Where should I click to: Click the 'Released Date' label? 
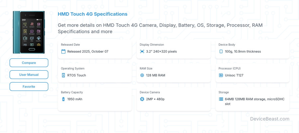(x=70, y=45)
